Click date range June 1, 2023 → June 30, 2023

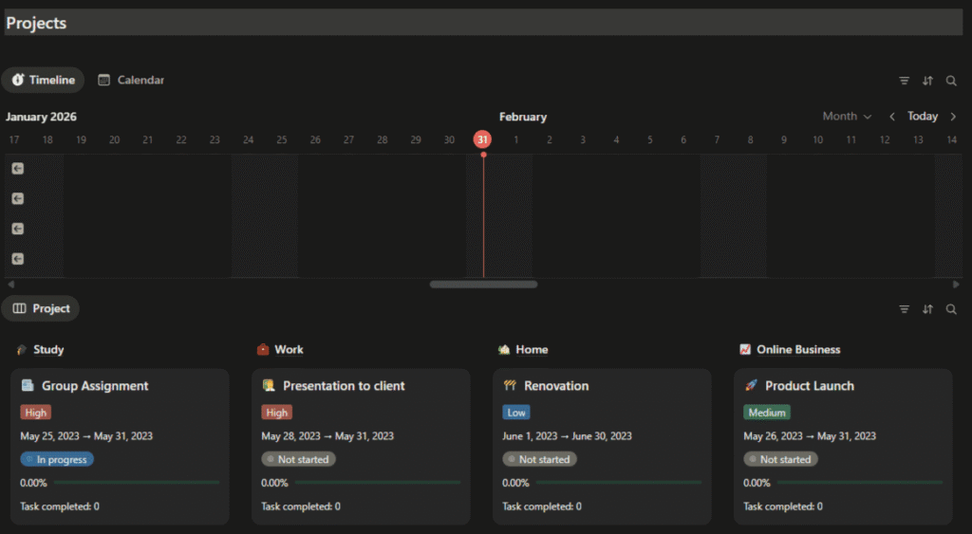567,436
